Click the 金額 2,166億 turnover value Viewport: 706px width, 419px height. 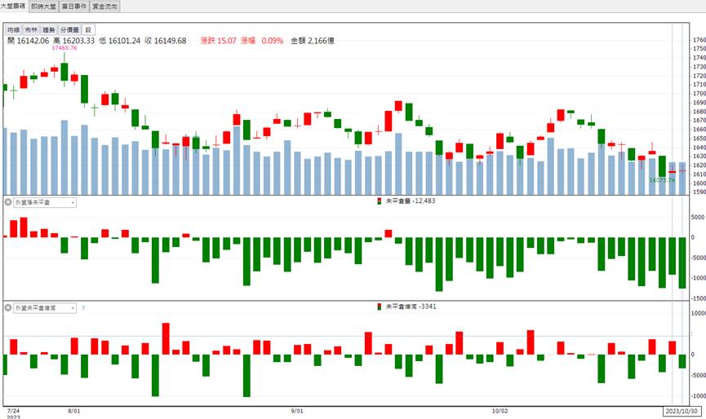point(313,41)
